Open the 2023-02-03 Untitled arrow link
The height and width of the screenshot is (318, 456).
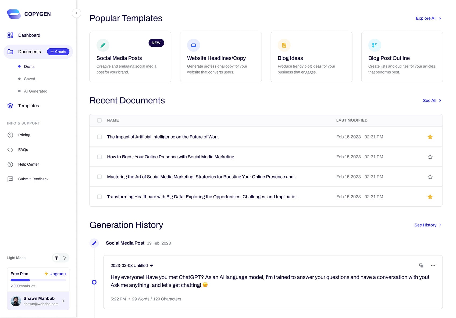coord(151,265)
